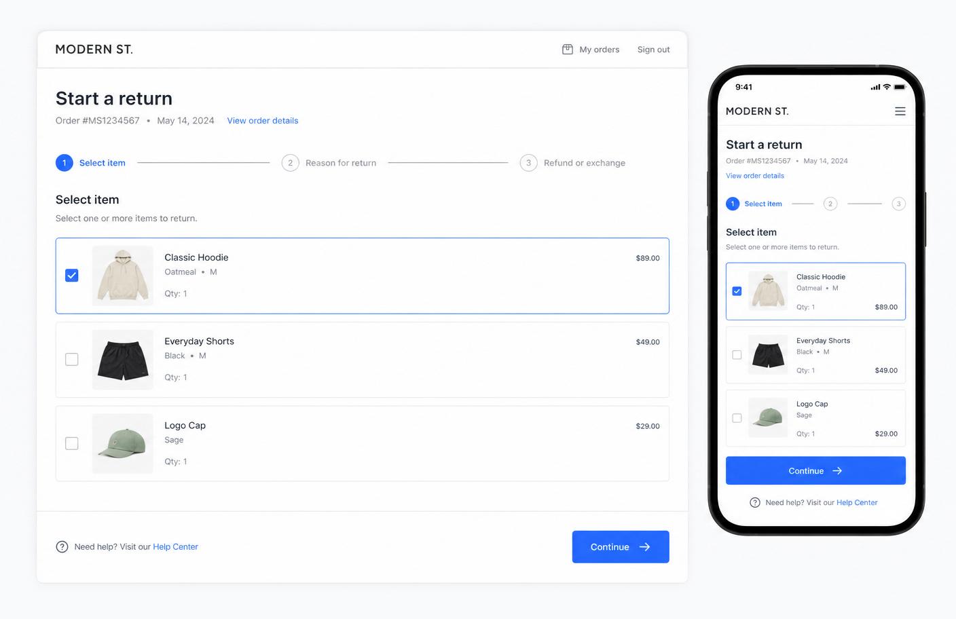The width and height of the screenshot is (956, 619).
Task: Check Logo Cap checkbox on mobile
Action: tap(737, 418)
